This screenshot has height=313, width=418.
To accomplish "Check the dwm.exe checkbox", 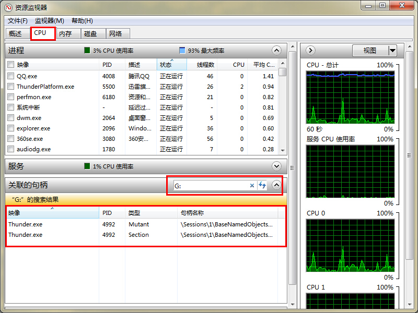I will click(10, 118).
